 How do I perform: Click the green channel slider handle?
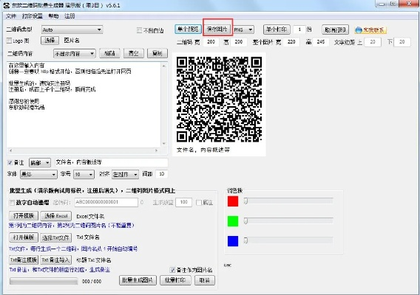245,221
